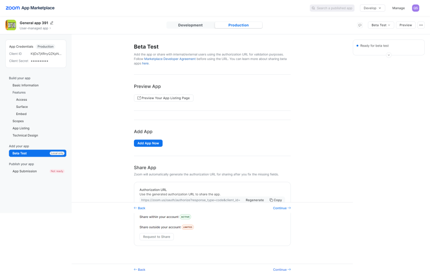430x275 pixels.
Task: Select Scopes in the sidebar
Action: (x=18, y=121)
